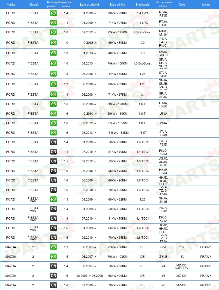Click the Nadwozie column header
Screen dimensions: 219x290
[143, 4]
